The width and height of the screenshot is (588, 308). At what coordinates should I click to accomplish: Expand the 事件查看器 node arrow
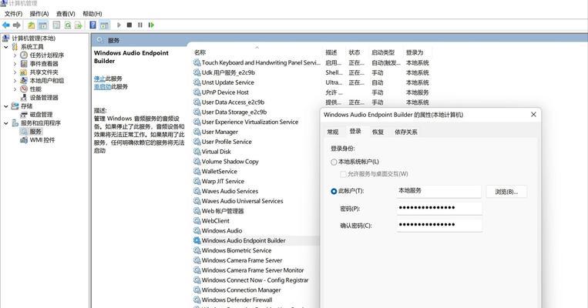(15, 64)
